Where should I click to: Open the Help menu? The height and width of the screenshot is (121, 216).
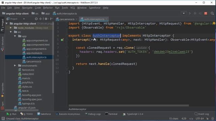pyautogui.click(x=106, y=8)
